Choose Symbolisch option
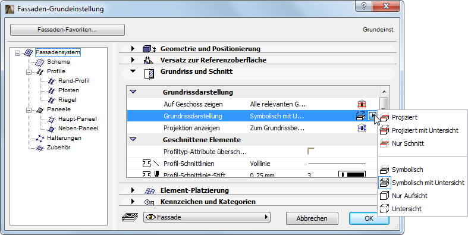 422,170
